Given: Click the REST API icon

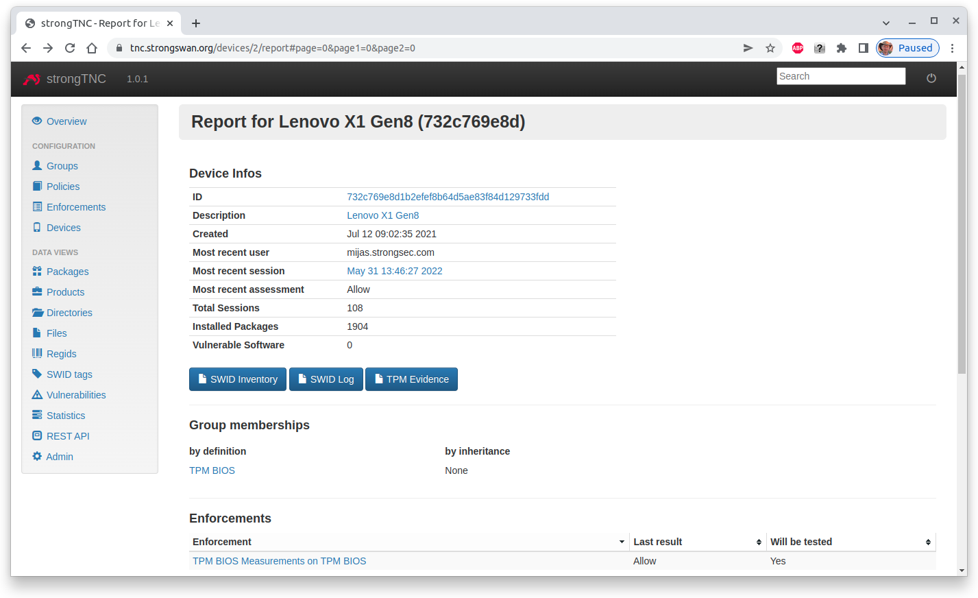Looking at the screenshot, I should click(37, 435).
